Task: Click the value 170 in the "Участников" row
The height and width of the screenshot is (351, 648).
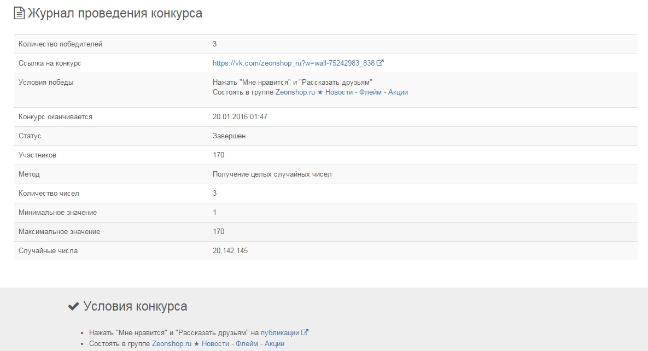Action: tap(219, 155)
